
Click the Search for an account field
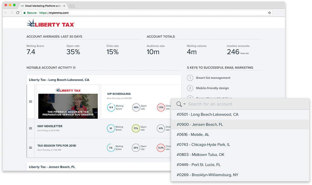point(210,104)
